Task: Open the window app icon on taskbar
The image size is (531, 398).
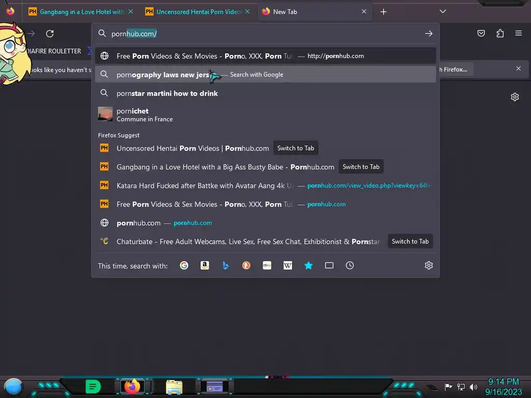Action: point(215,387)
